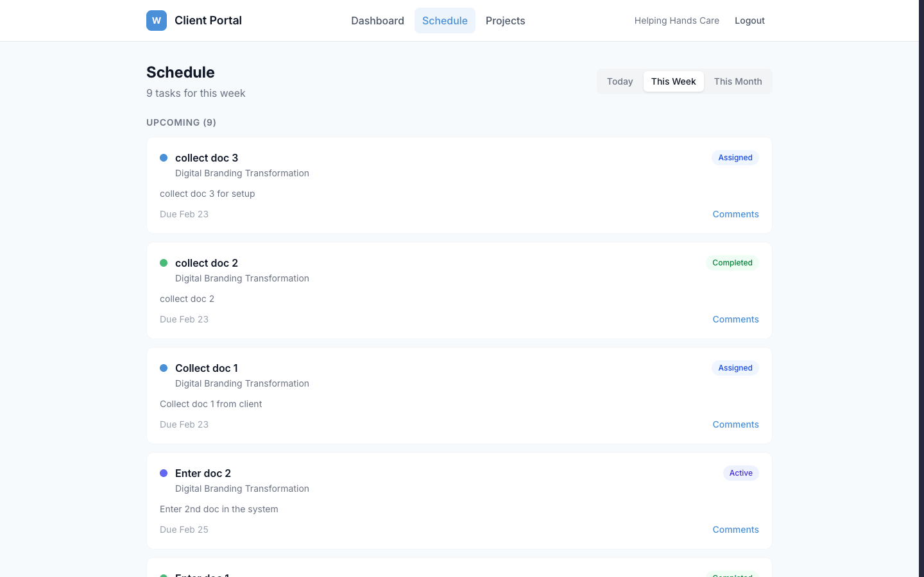Click the blue status dot on collect doc 3
This screenshot has height=577, width=924.
coord(164,157)
